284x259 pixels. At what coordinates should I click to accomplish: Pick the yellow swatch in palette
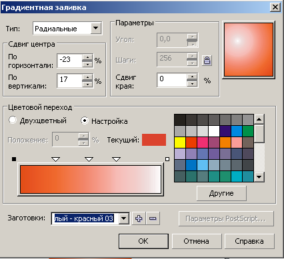(180, 142)
